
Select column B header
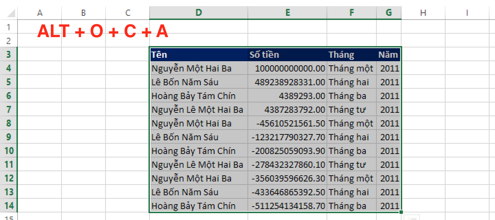pos(84,13)
